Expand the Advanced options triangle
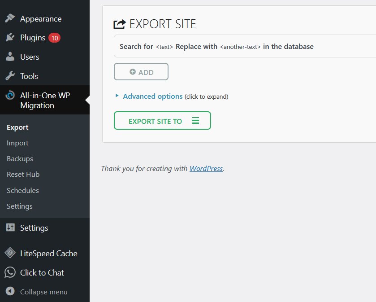 [x=117, y=96]
